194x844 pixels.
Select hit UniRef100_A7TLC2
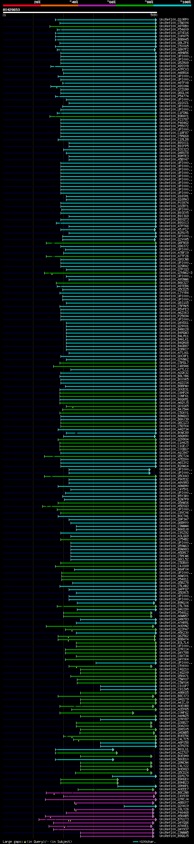(x=174, y=369)
